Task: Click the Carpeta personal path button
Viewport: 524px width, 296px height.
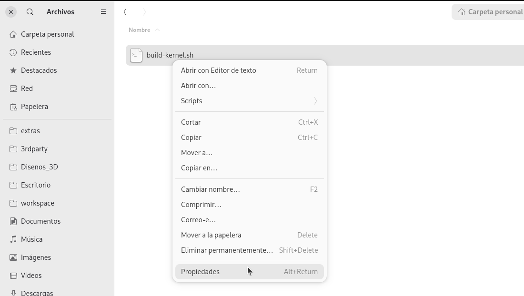Action: (x=490, y=12)
